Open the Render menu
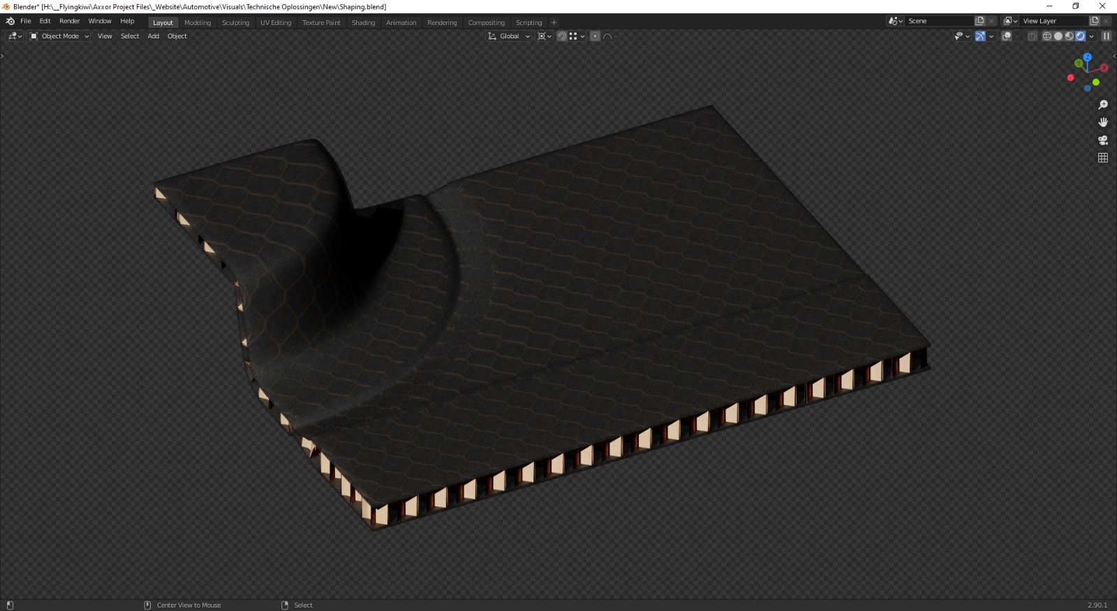 tap(70, 21)
